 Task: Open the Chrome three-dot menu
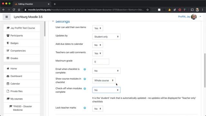tap(202, 10)
